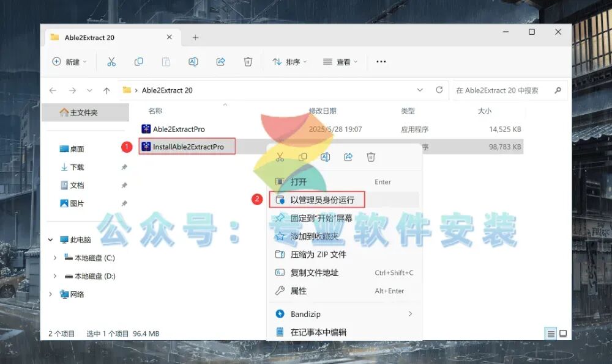612x364 pixels.
Task: Choose 打开 from context menu
Action: [344, 182]
